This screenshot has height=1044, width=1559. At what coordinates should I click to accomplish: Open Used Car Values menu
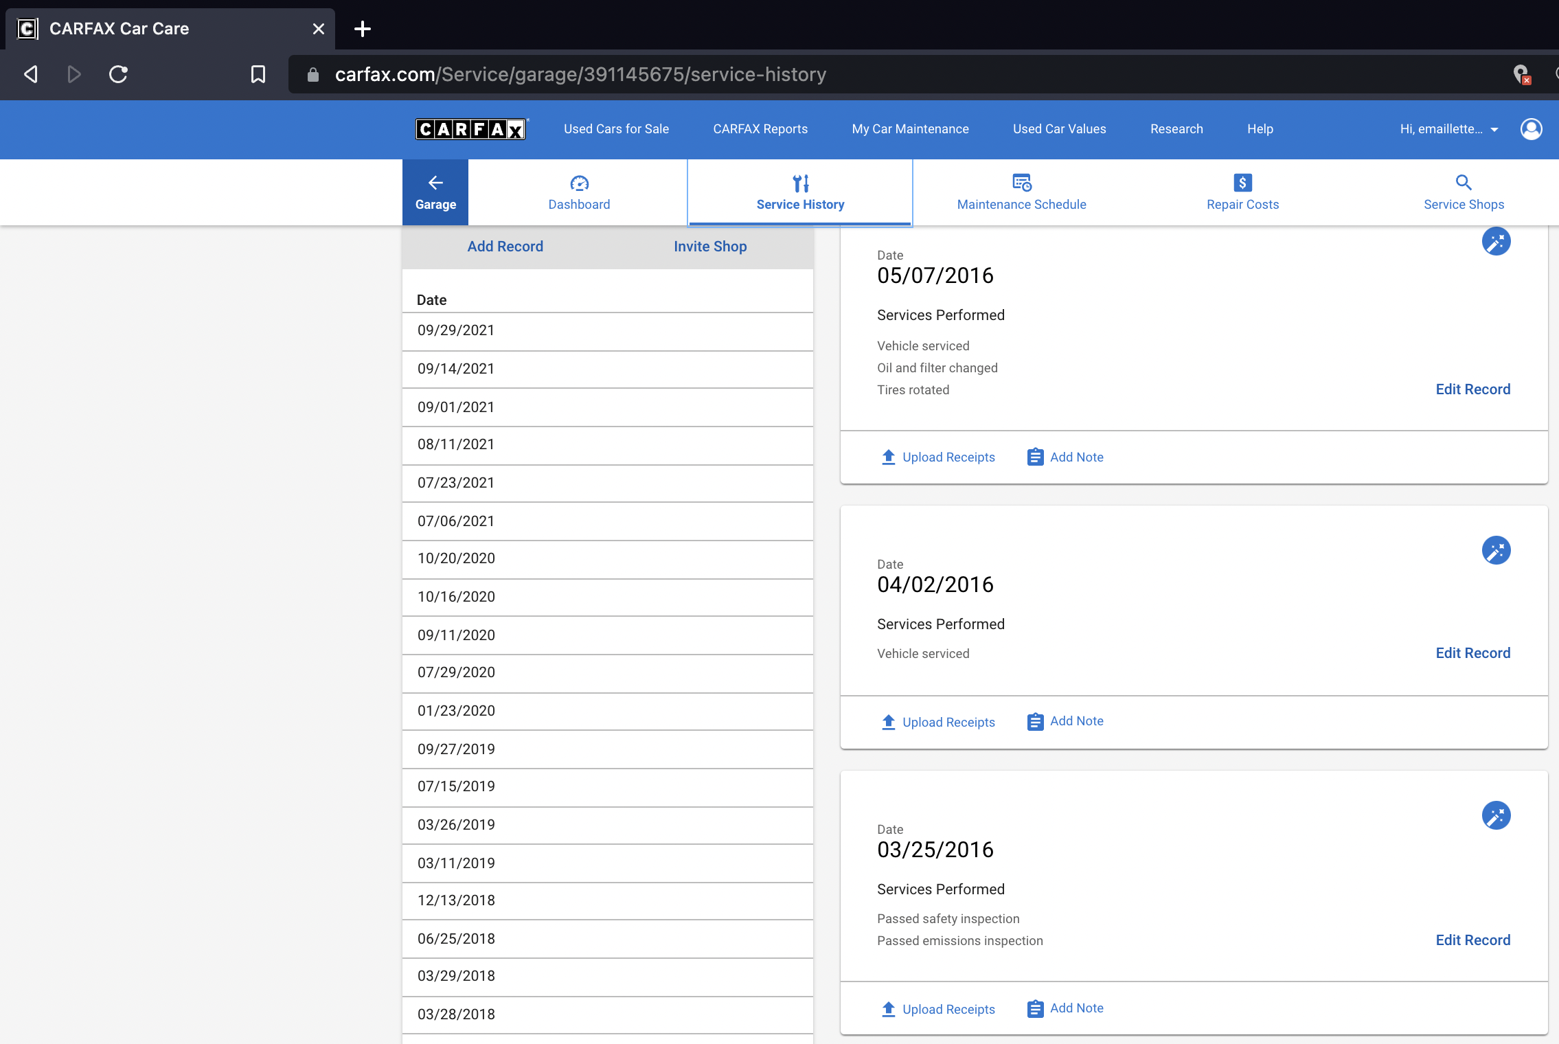1059,129
